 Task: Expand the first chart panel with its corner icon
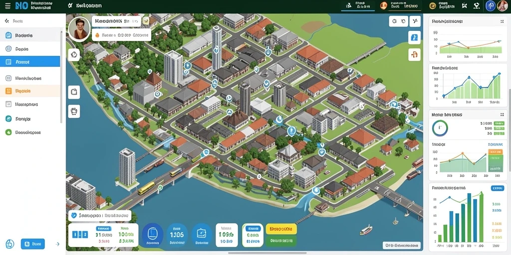coord(502,21)
